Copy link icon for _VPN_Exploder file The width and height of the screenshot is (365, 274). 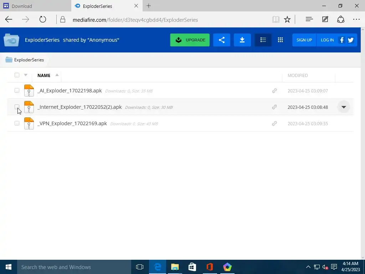point(274,123)
